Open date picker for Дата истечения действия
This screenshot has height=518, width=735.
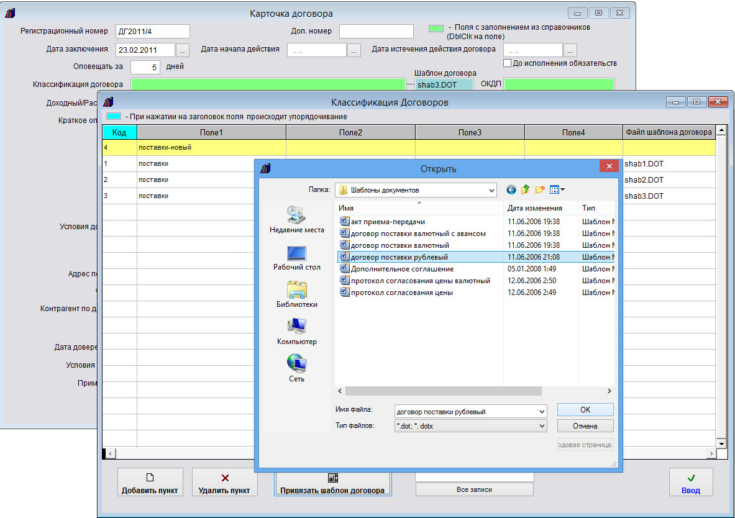click(570, 50)
